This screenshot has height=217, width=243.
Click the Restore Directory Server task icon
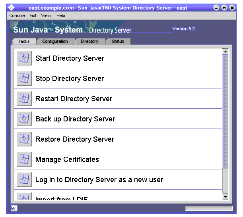(24, 139)
